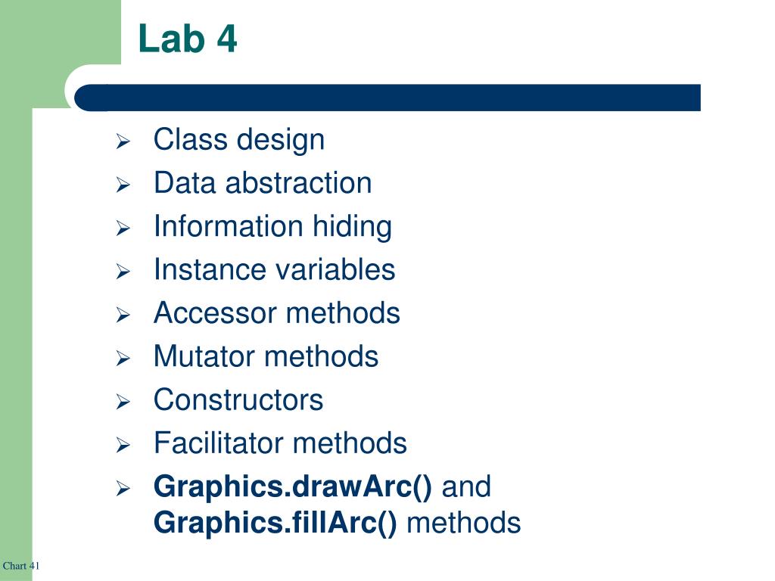Image resolution: width=775 pixels, height=581 pixels.
Task: Click the arrow bullet beside Class design
Action: point(123,142)
